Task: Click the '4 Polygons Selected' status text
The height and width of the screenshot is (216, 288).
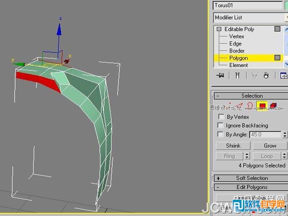Action: point(262,166)
